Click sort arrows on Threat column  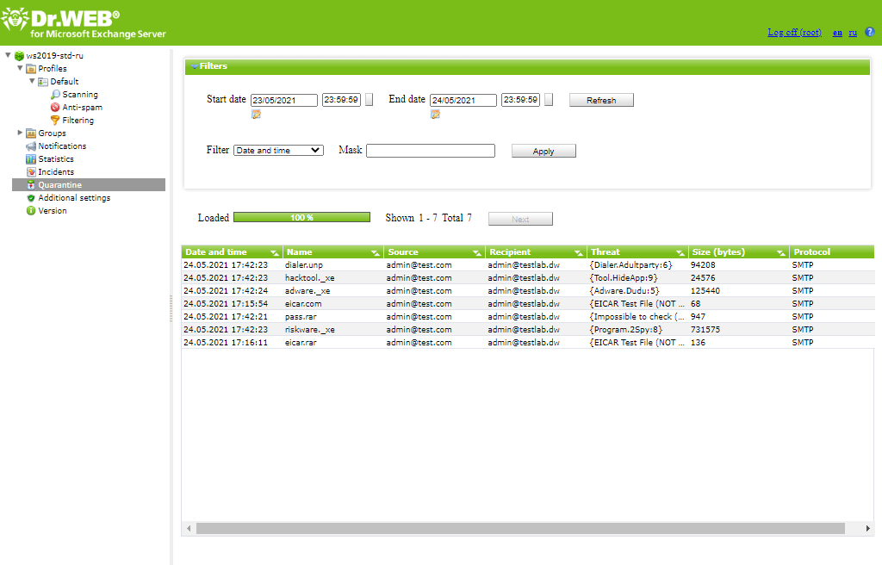click(680, 252)
